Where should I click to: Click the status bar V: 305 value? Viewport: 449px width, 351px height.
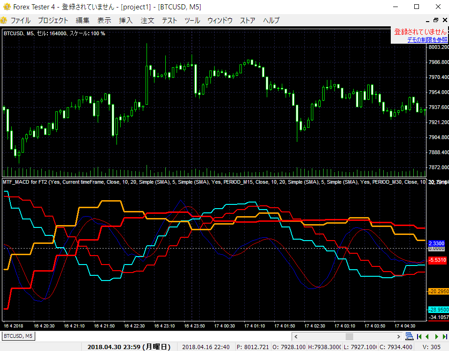432,347
